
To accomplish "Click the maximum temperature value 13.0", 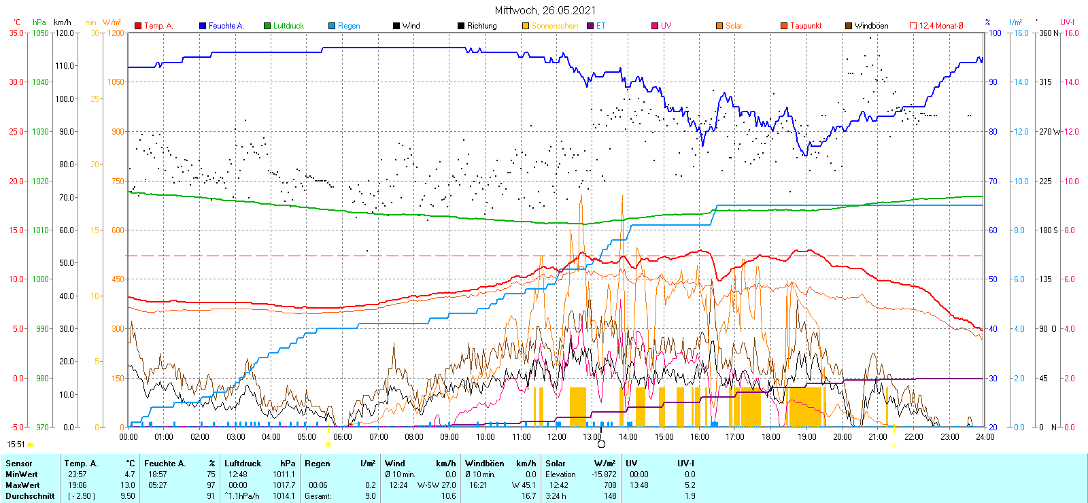I will [x=128, y=485].
